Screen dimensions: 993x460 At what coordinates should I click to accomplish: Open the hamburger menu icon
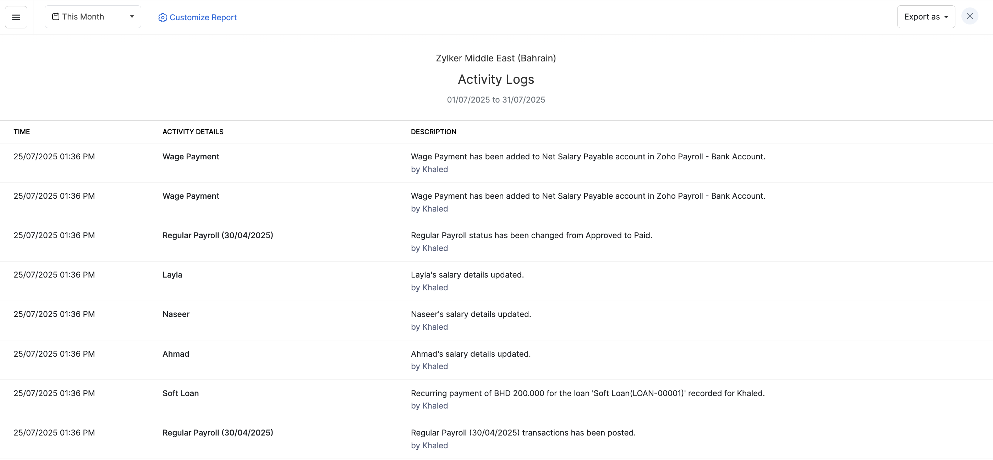[16, 17]
